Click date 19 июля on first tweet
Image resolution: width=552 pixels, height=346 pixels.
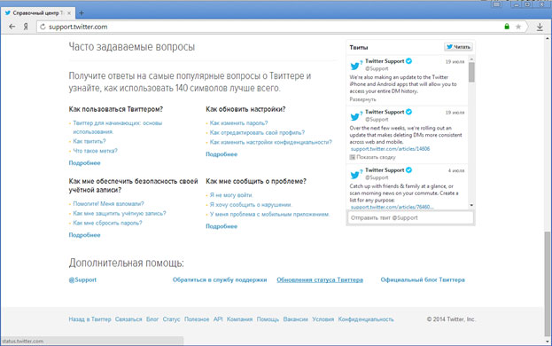pos(455,62)
